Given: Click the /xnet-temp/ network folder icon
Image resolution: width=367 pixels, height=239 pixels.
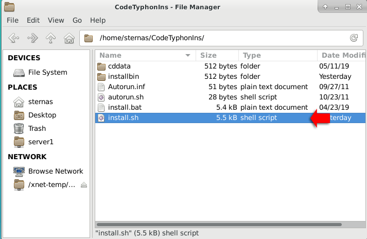Looking at the screenshot, I should pyautogui.click(x=19, y=185).
